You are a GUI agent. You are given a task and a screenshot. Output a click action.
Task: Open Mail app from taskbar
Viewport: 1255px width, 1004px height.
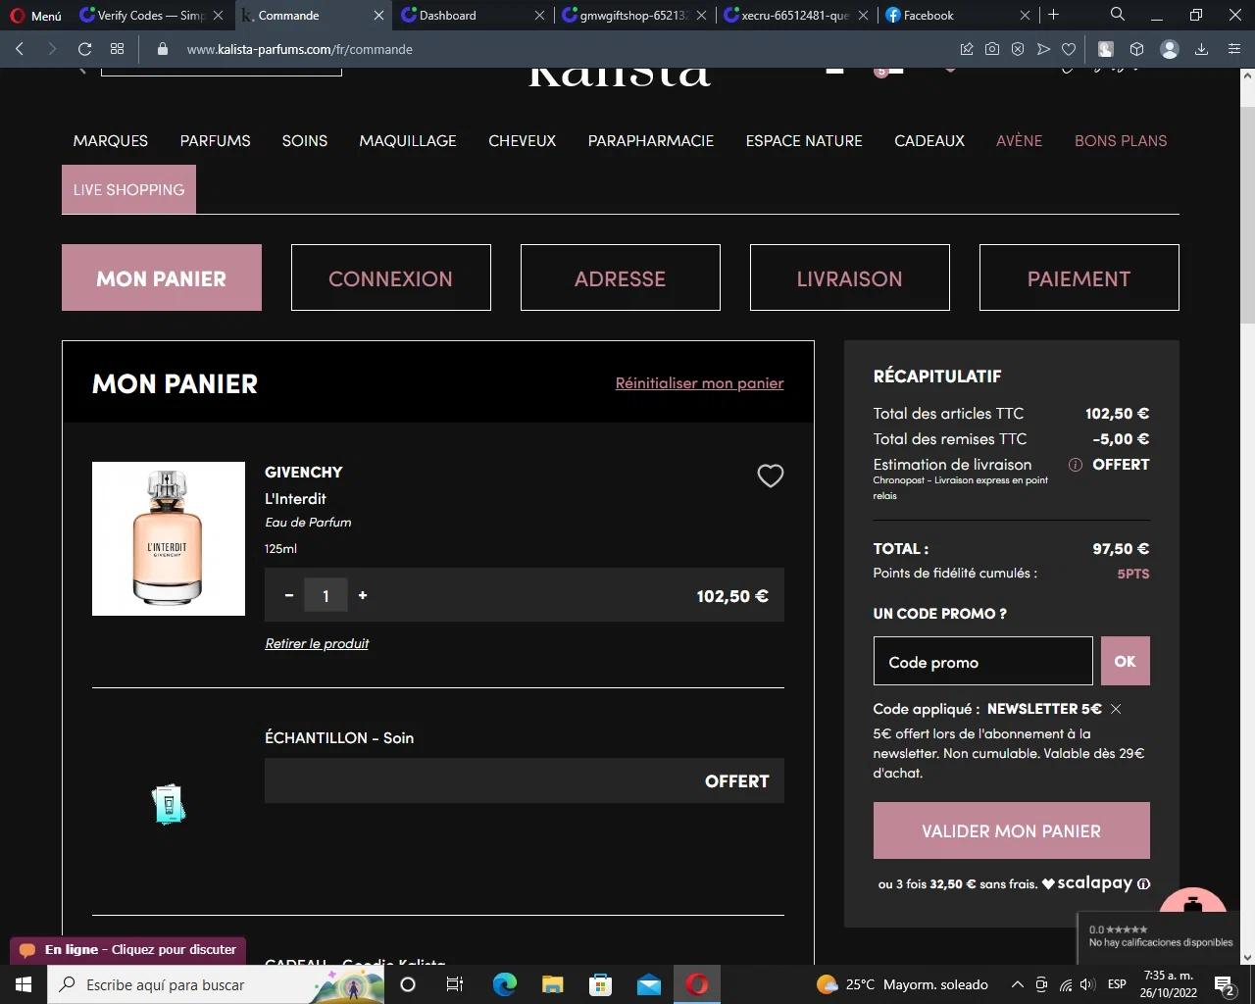649,984
